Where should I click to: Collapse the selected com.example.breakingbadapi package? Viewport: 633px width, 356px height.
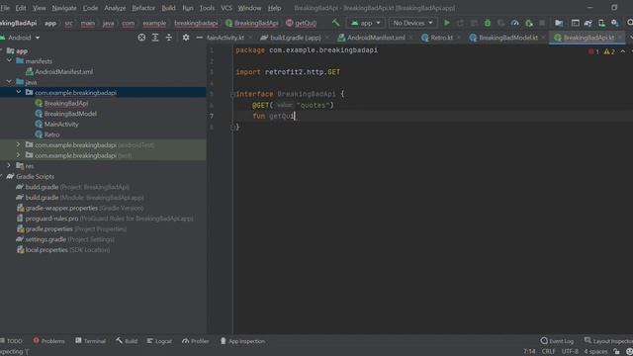click(x=18, y=92)
